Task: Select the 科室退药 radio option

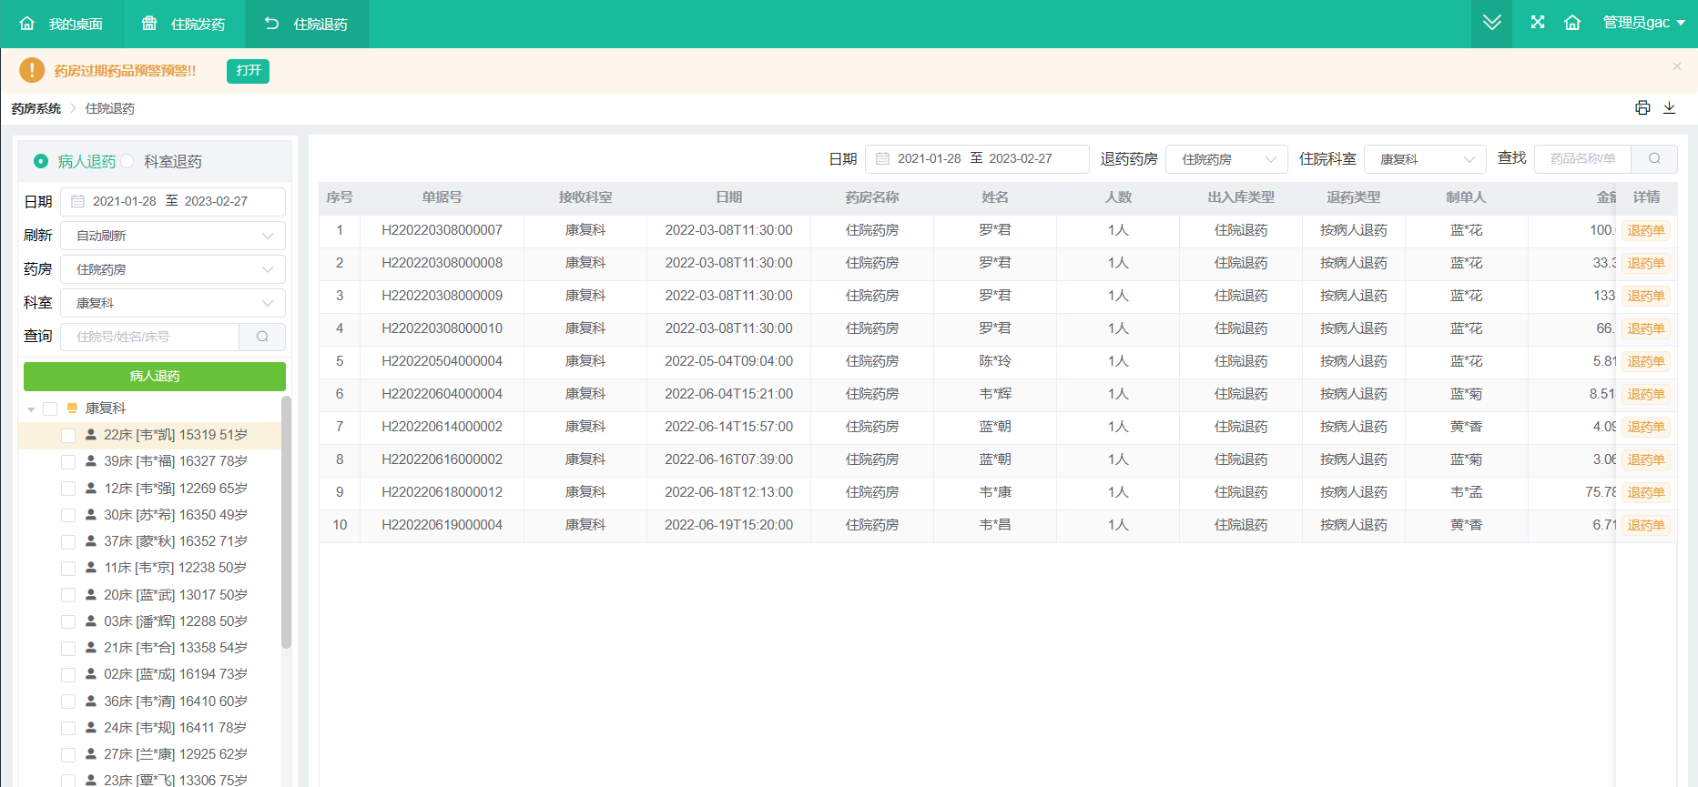Action: [128, 161]
